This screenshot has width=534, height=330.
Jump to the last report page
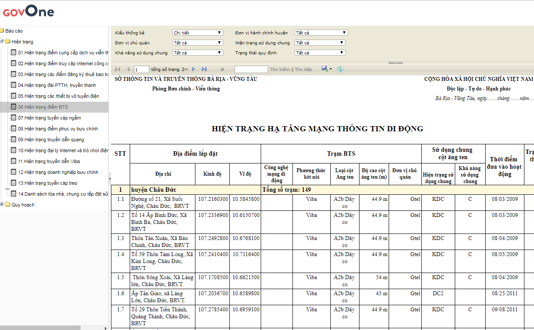point(204,69)
